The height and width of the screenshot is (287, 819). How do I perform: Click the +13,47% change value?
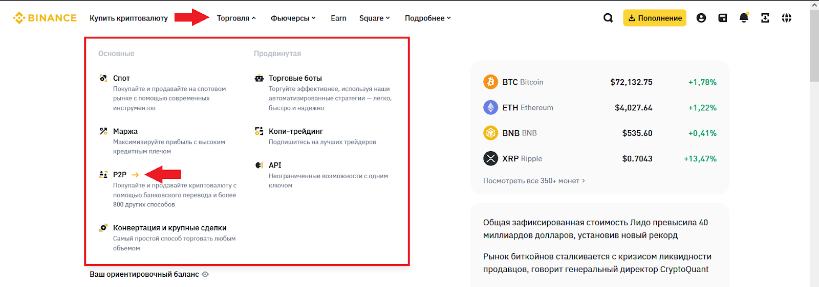coord(700,158)
